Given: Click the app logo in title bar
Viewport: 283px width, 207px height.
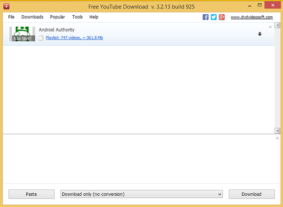Looking at the screenshot, I should click(6, 7).
